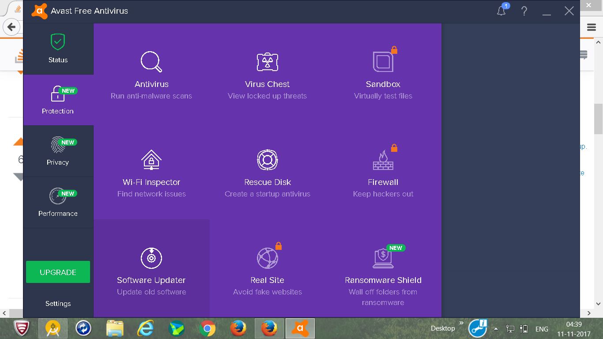Click the green UPGRADE button
The height and width of the screenshot is (339, 603).
tap(58, 272)
